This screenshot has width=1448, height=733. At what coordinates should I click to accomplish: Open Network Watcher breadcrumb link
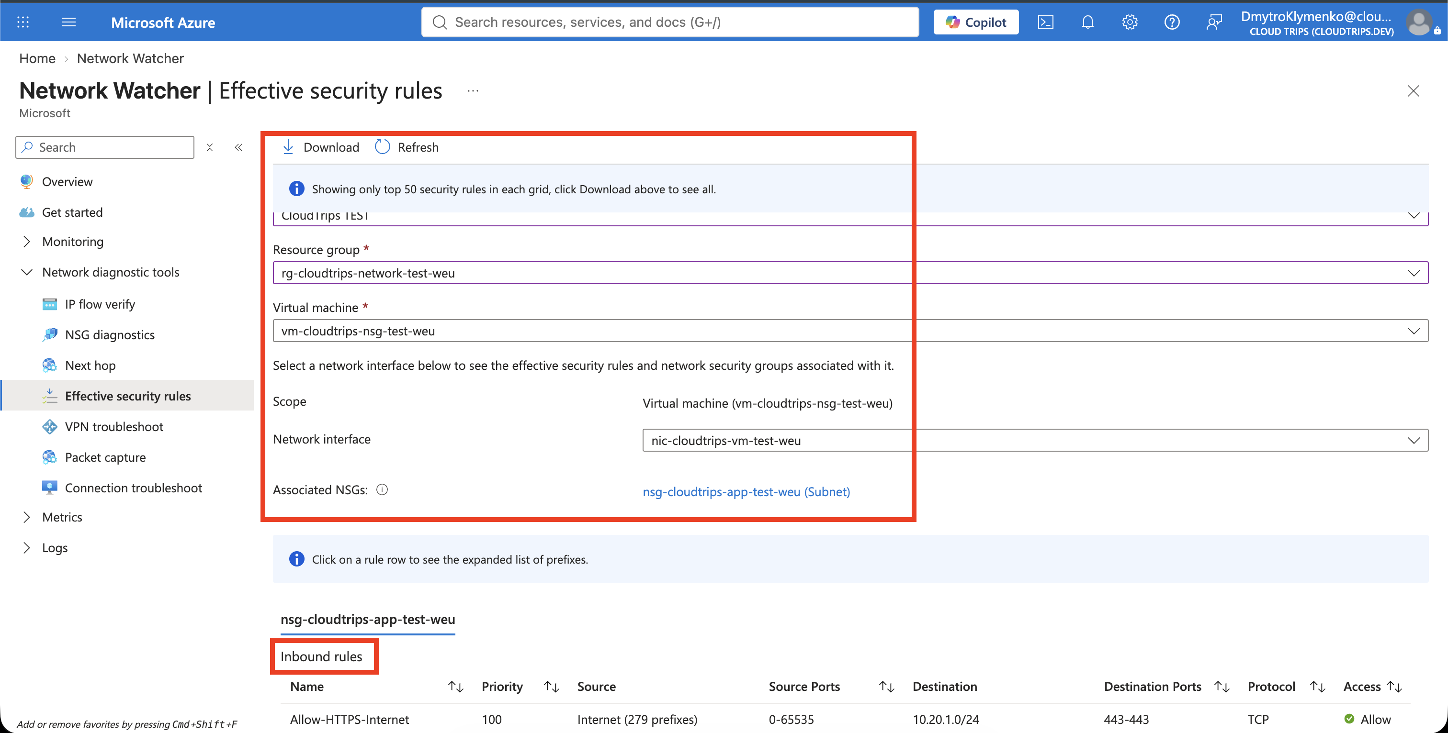130,58
